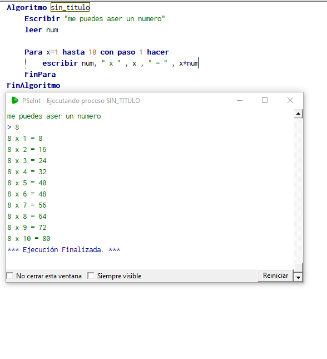Minimize the PSeInt execution window
The width and height of the screenshot is (327, 359).
coord(240,100)
